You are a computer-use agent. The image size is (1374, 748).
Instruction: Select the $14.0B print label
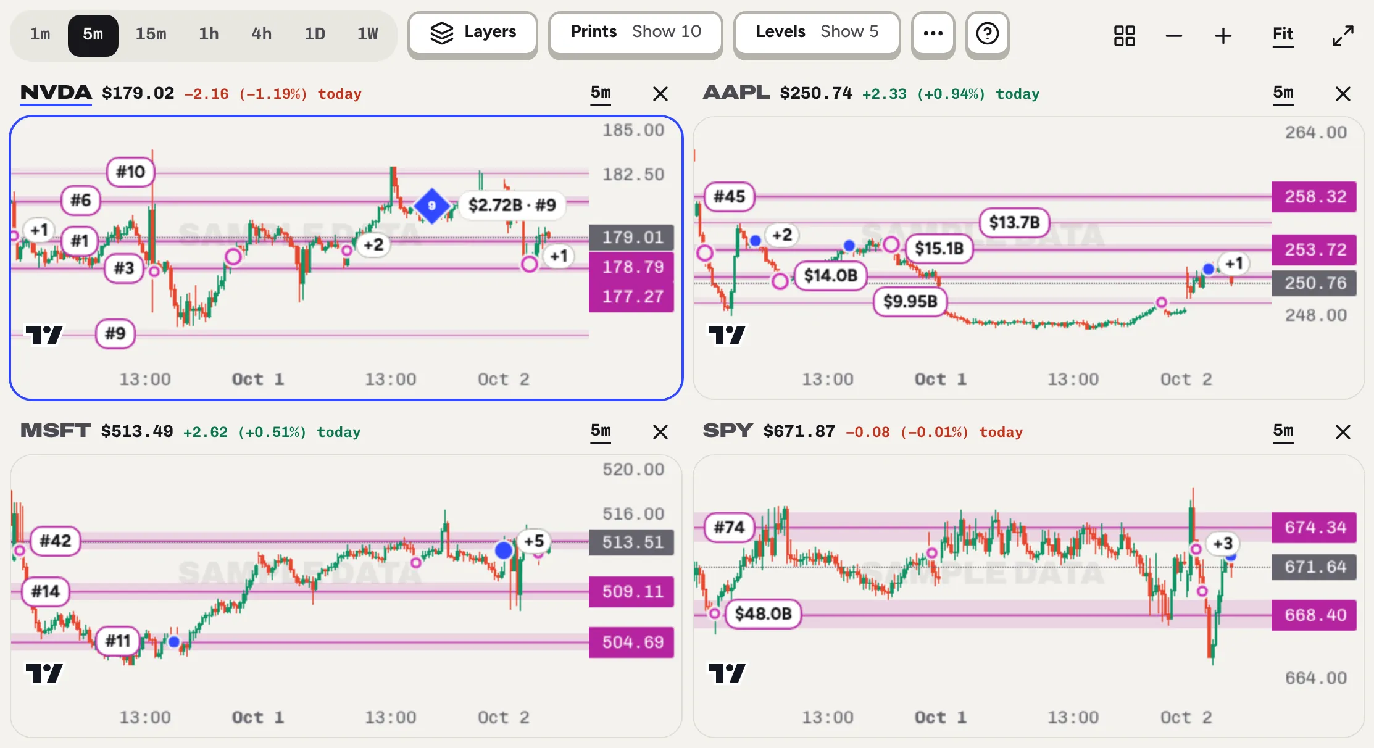pos(831,275)
